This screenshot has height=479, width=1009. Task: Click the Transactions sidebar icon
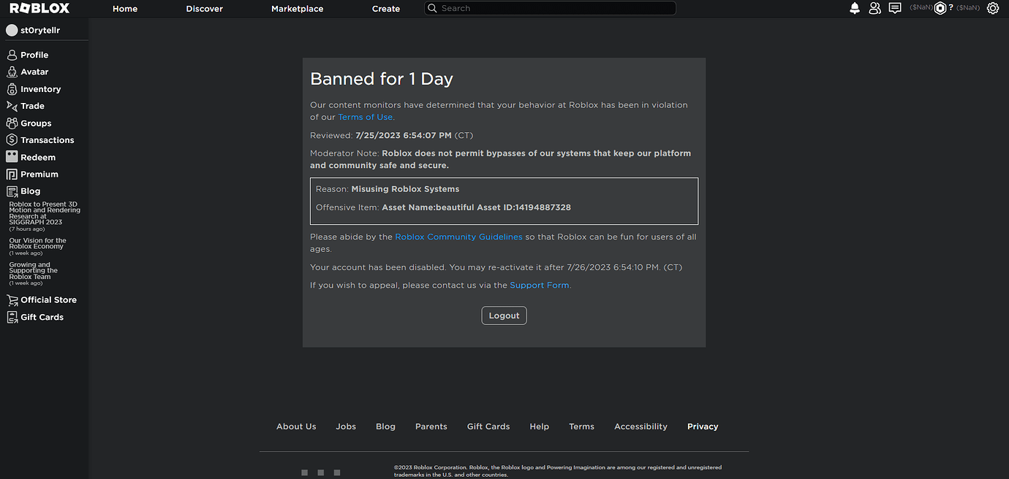[12, 140]
